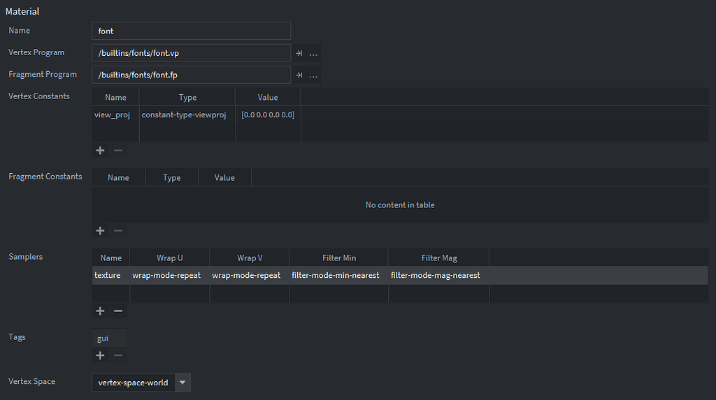
Task: Change the filter-mode-min-nearest cell
Action: click(336, 275)
